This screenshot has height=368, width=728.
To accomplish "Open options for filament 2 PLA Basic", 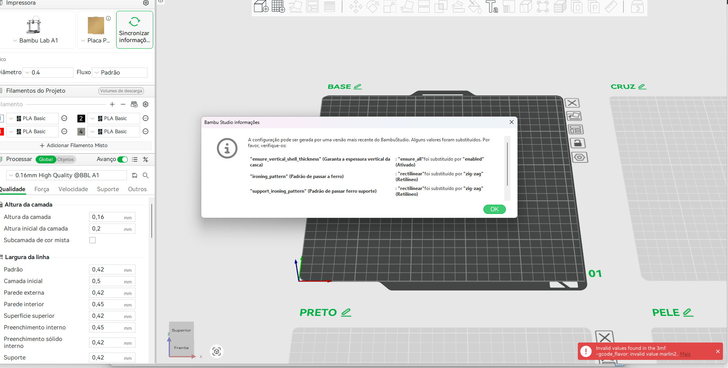I will pyautogui.click(x=146, y=118).
